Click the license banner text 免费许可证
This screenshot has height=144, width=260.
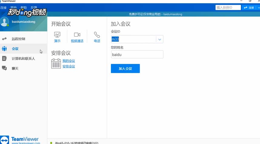point(155,14)
